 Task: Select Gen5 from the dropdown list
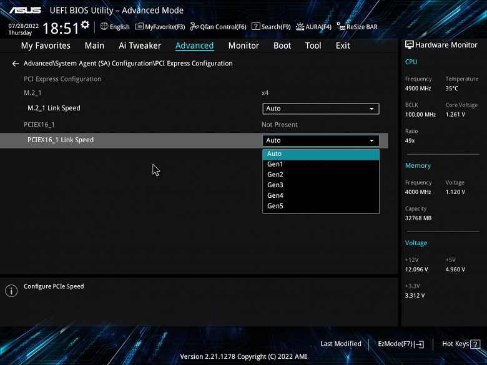[x=321, y=206]
